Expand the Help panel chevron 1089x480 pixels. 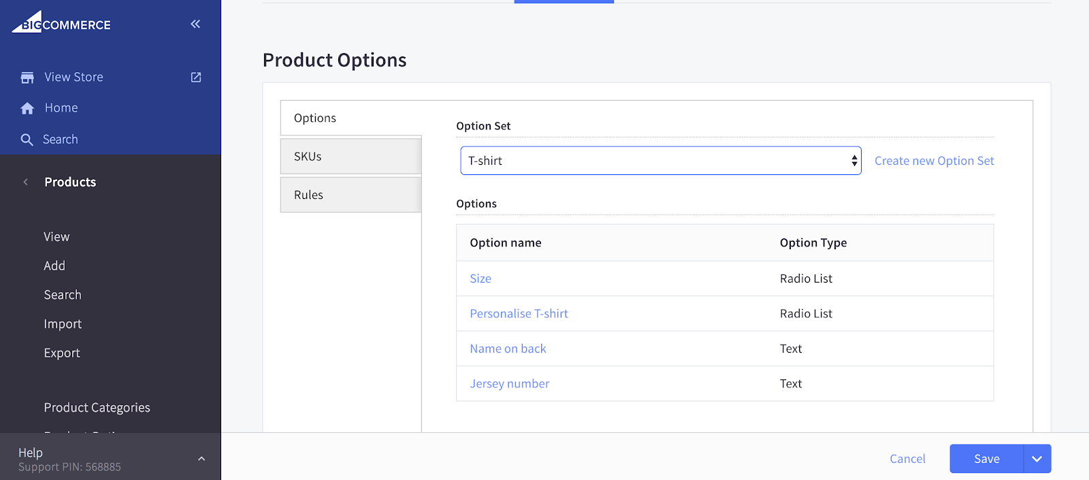pos(201,459)
